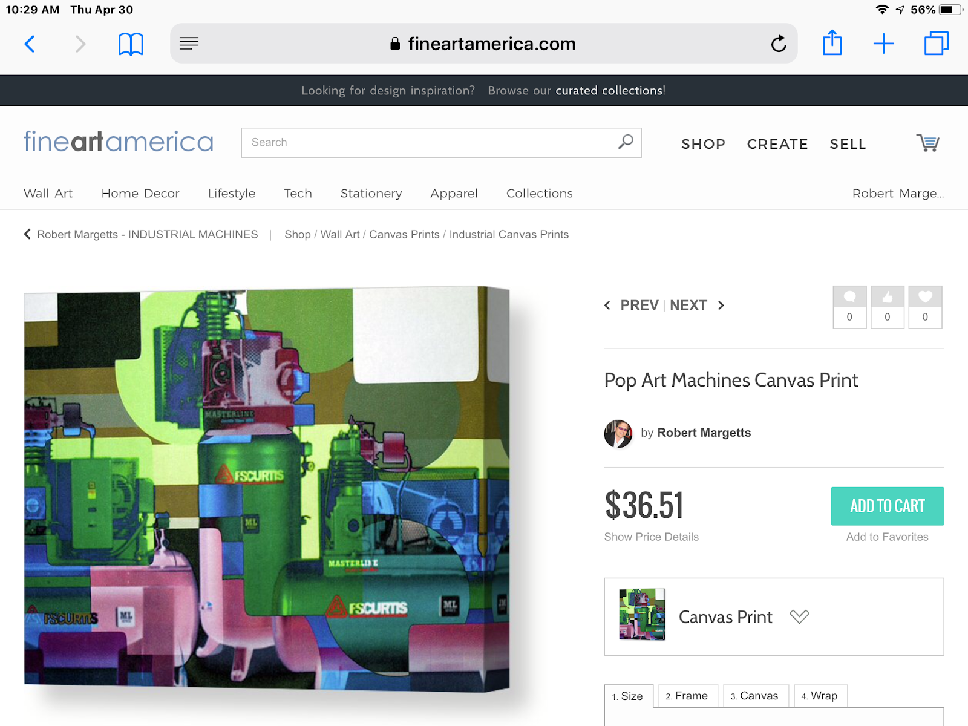Viewport: 968px width, 726px height.
Task: Open the Apparel category
Action: 454,193
